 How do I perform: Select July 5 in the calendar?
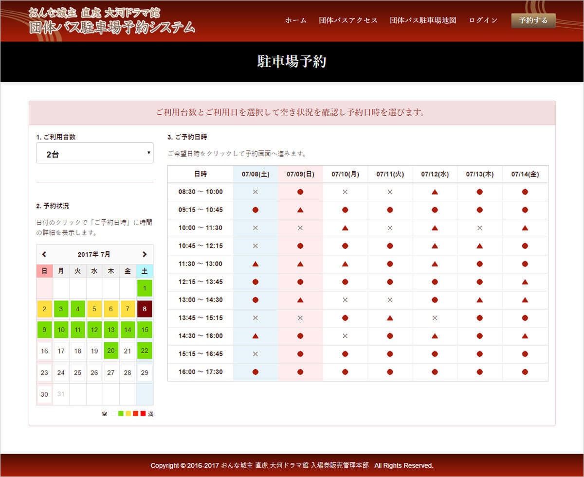click(x=94, y=309)
